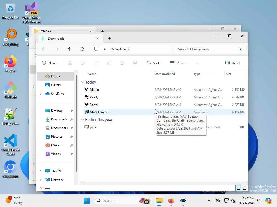Image resolution: width=277 pixels, height=207 pixels.
Task: Open the New item dropdown
Action: tap(50, 63)
